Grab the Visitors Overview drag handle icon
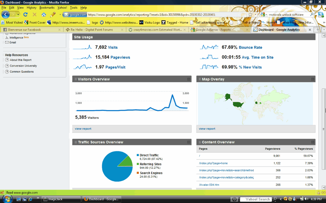The width and height of the screenshot is (326, 203). pyautogui.click(x=76, y=79)
